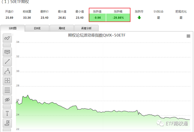Screen dimensions: 194x132
Task: Select the indicators line-chart tool icon
Action: [x=7, y=38]
